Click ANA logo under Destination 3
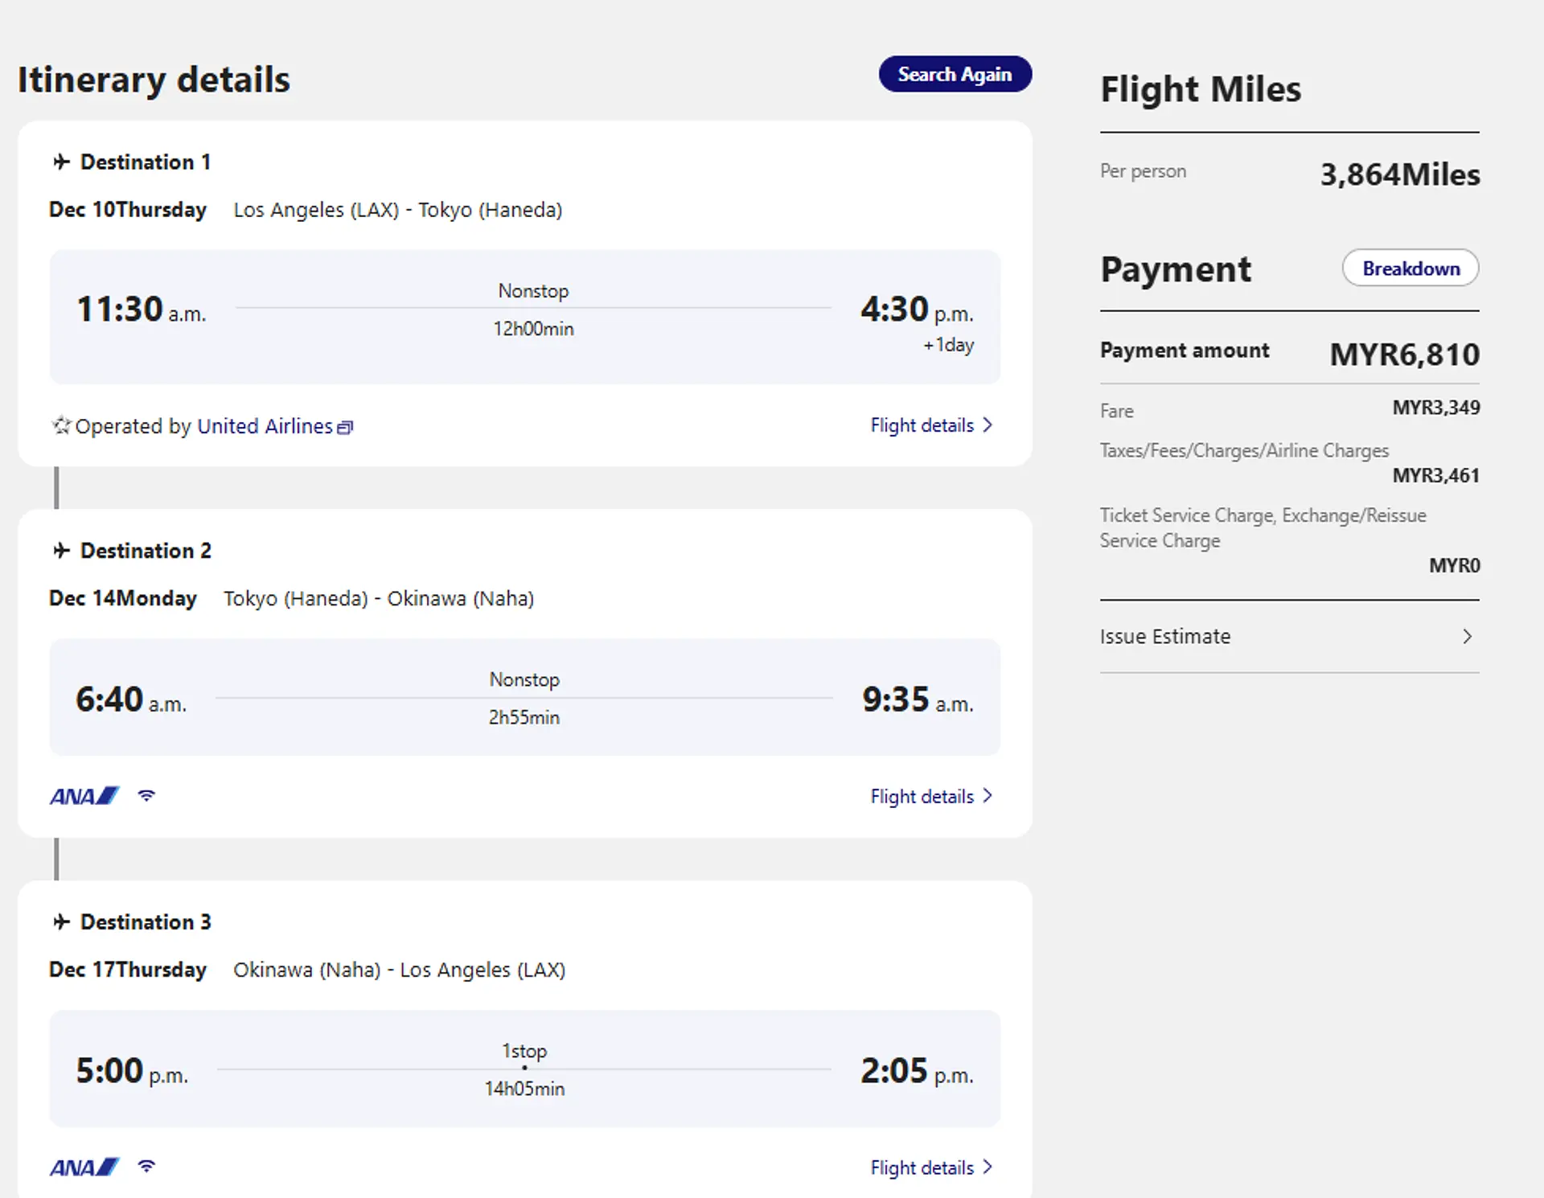1544x1198 pixels. (84, 1167)
